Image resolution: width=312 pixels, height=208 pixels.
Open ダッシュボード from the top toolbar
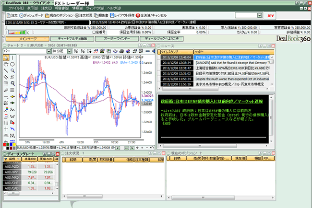31,15
